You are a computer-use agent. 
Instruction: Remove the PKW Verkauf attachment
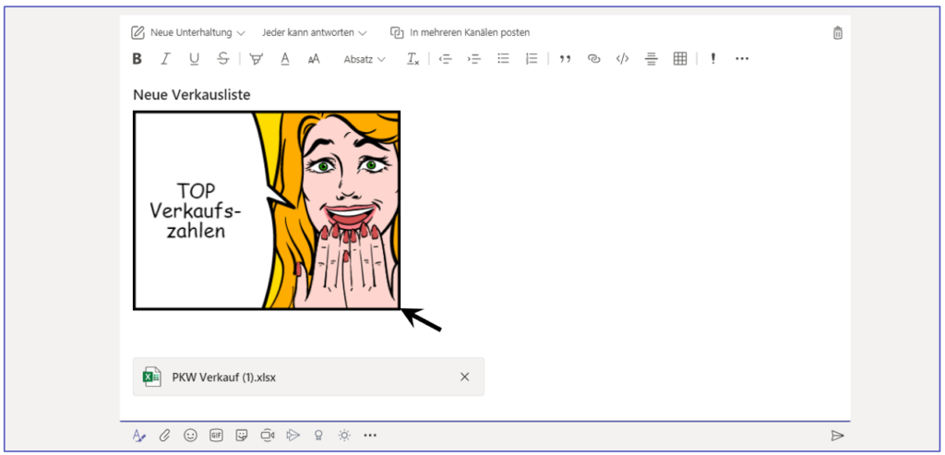tap(465, 377)
